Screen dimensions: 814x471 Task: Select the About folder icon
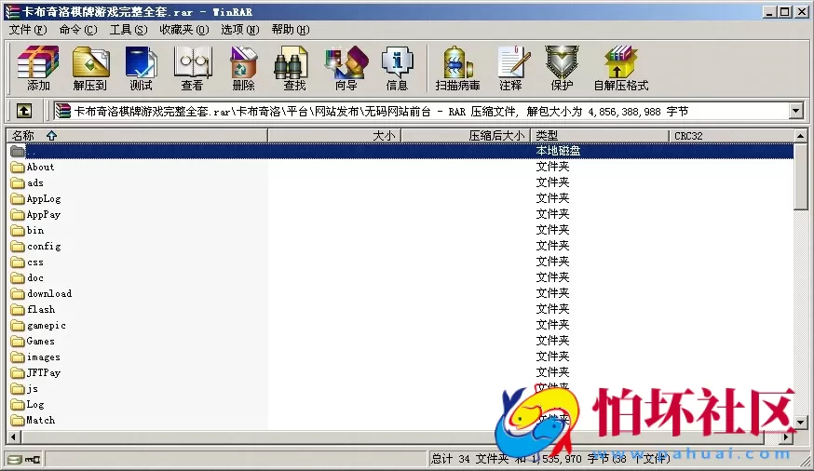click(x=18, y=167)
